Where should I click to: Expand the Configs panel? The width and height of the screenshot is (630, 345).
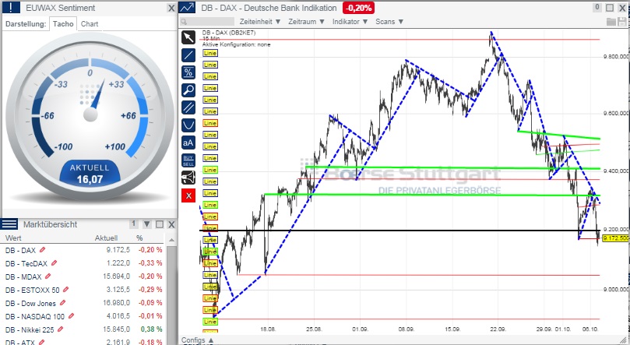click(197, 340)
